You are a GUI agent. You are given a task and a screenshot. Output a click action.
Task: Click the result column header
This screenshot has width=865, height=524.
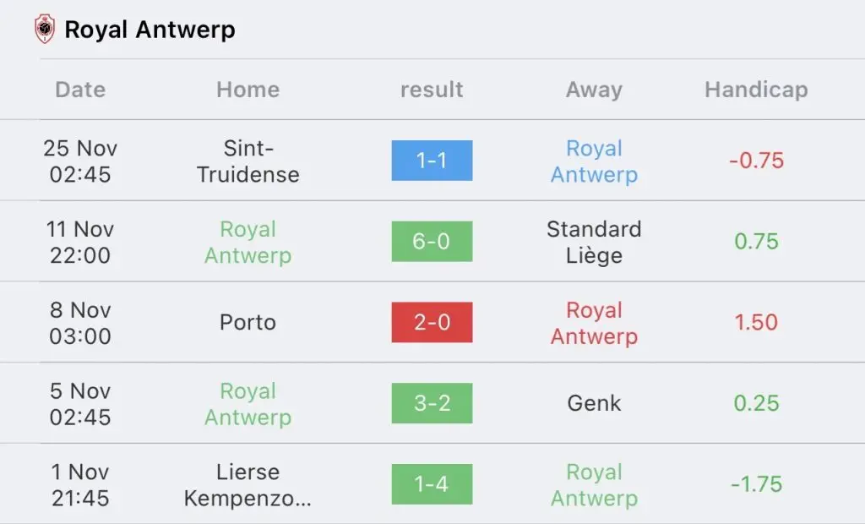click(432, 90)
